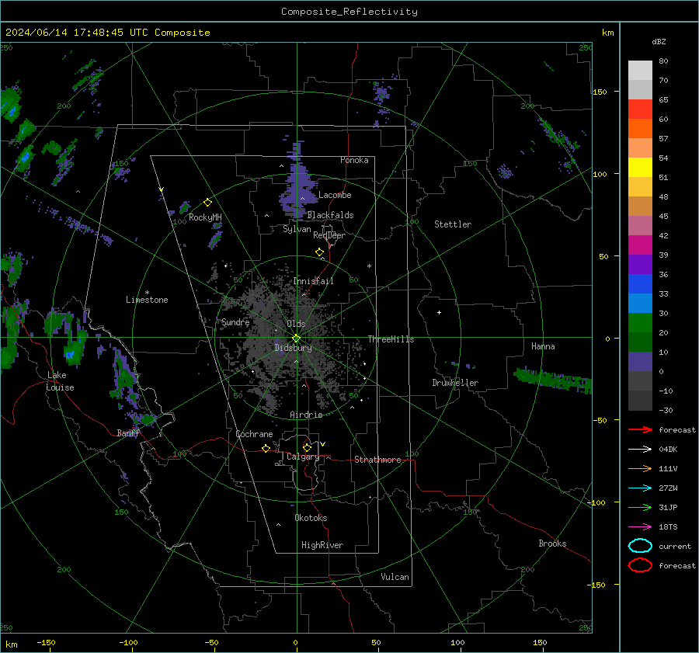The width and height of the screenshot is (699, 653).
Task: Click the Sundre city label
Action: (235, 322)
